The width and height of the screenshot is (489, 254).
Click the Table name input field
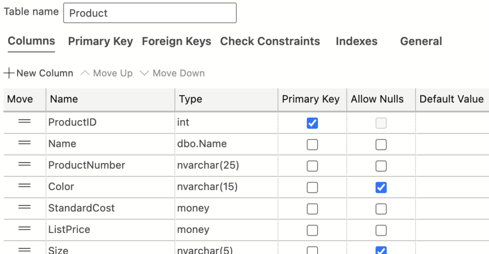[150, 13]
